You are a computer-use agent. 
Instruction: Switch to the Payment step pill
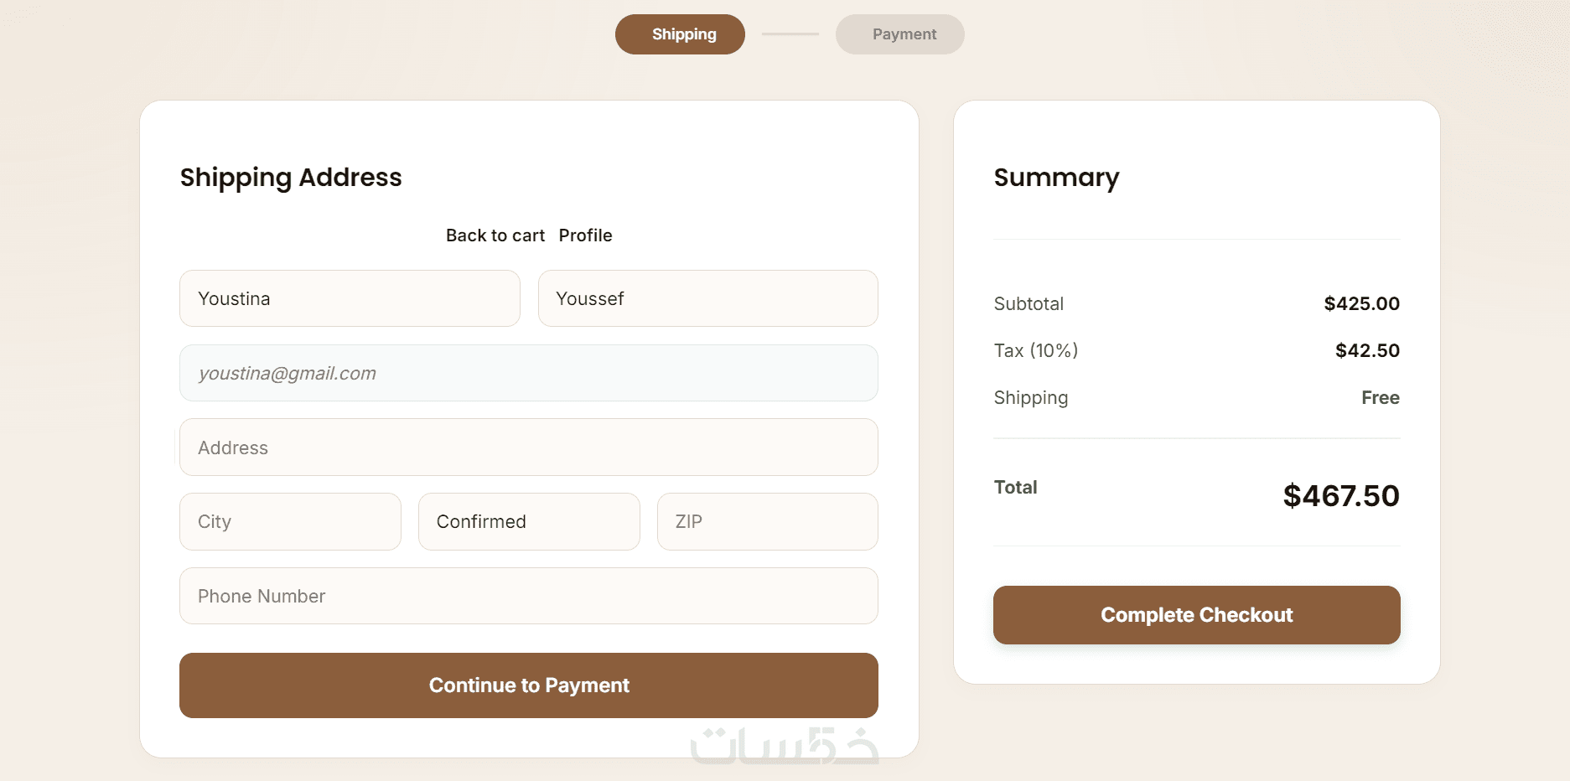pyautogui.click(x=899, y=34)
